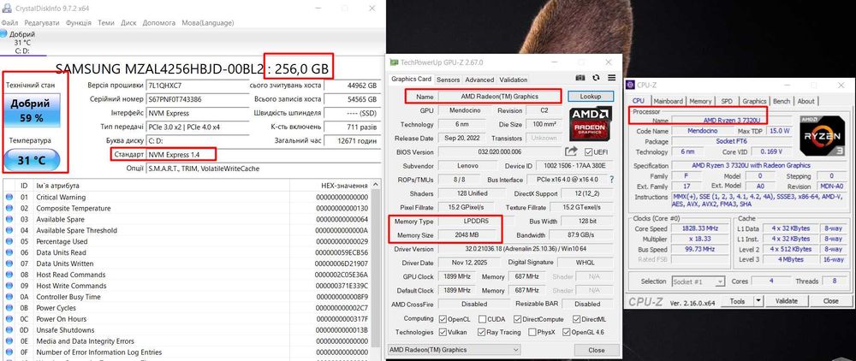Click the blue status dot for Percentage Used

click(x=9, y=241)
